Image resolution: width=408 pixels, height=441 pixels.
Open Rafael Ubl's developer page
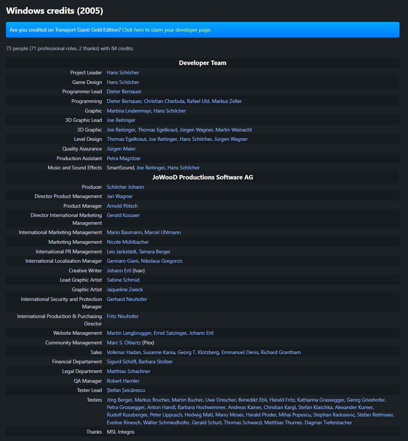(x=198, y=101)
